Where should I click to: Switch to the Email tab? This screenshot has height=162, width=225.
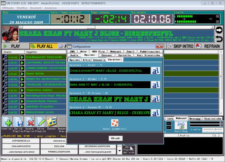pyautogui.click(x=130, y=51)
